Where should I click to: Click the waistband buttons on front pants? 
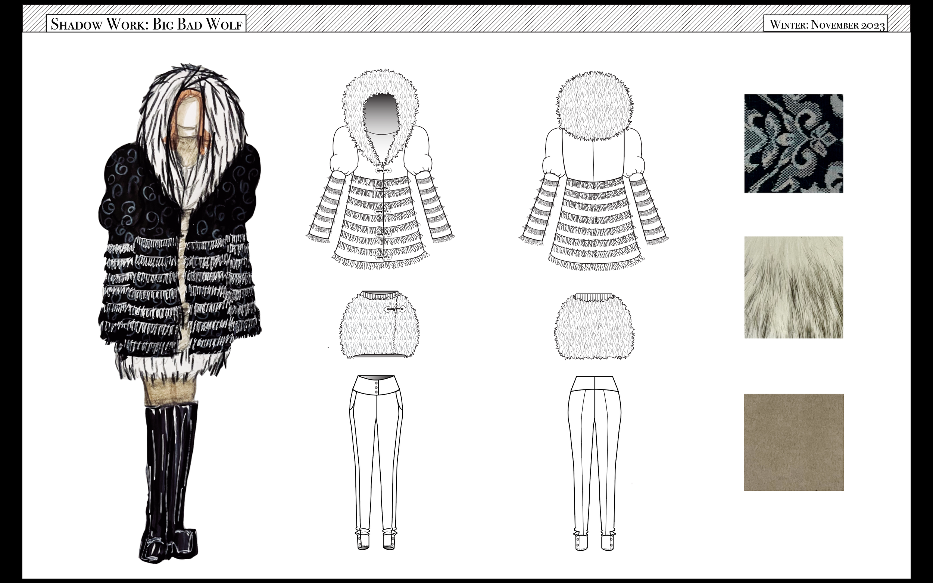(x=376, y=388)
